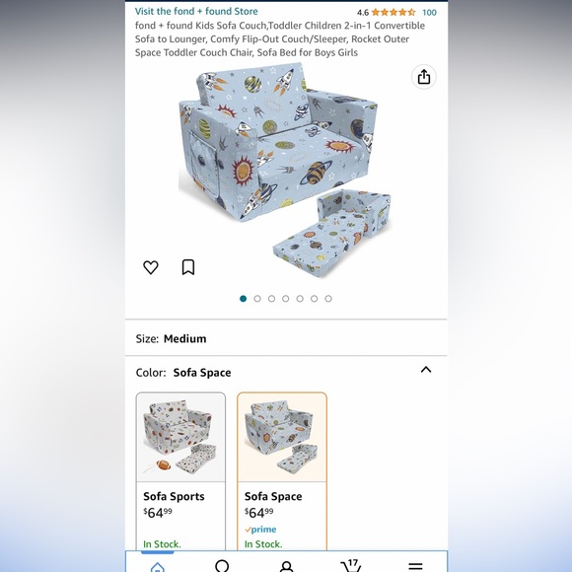Viewport: 572px width, 572px height.
Task: Open shopping cart showing 17 items
Action: coord(350,566)
